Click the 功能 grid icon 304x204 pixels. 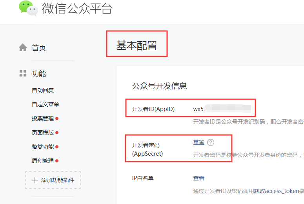point(23,73)
